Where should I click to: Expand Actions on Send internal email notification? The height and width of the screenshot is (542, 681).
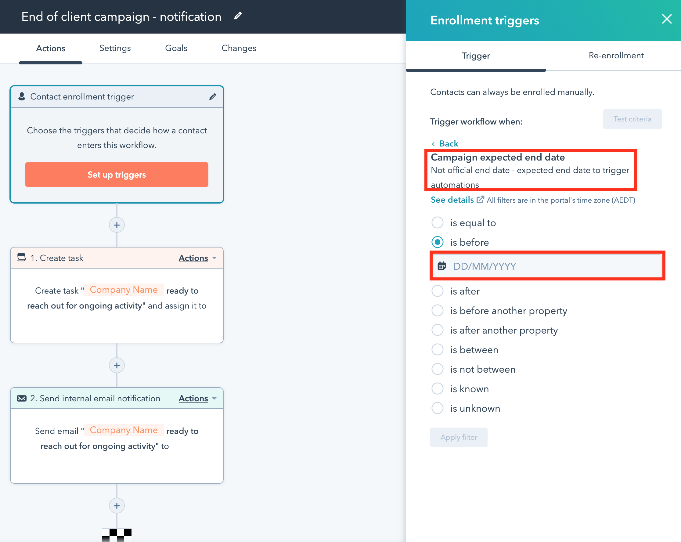point(197,398)
